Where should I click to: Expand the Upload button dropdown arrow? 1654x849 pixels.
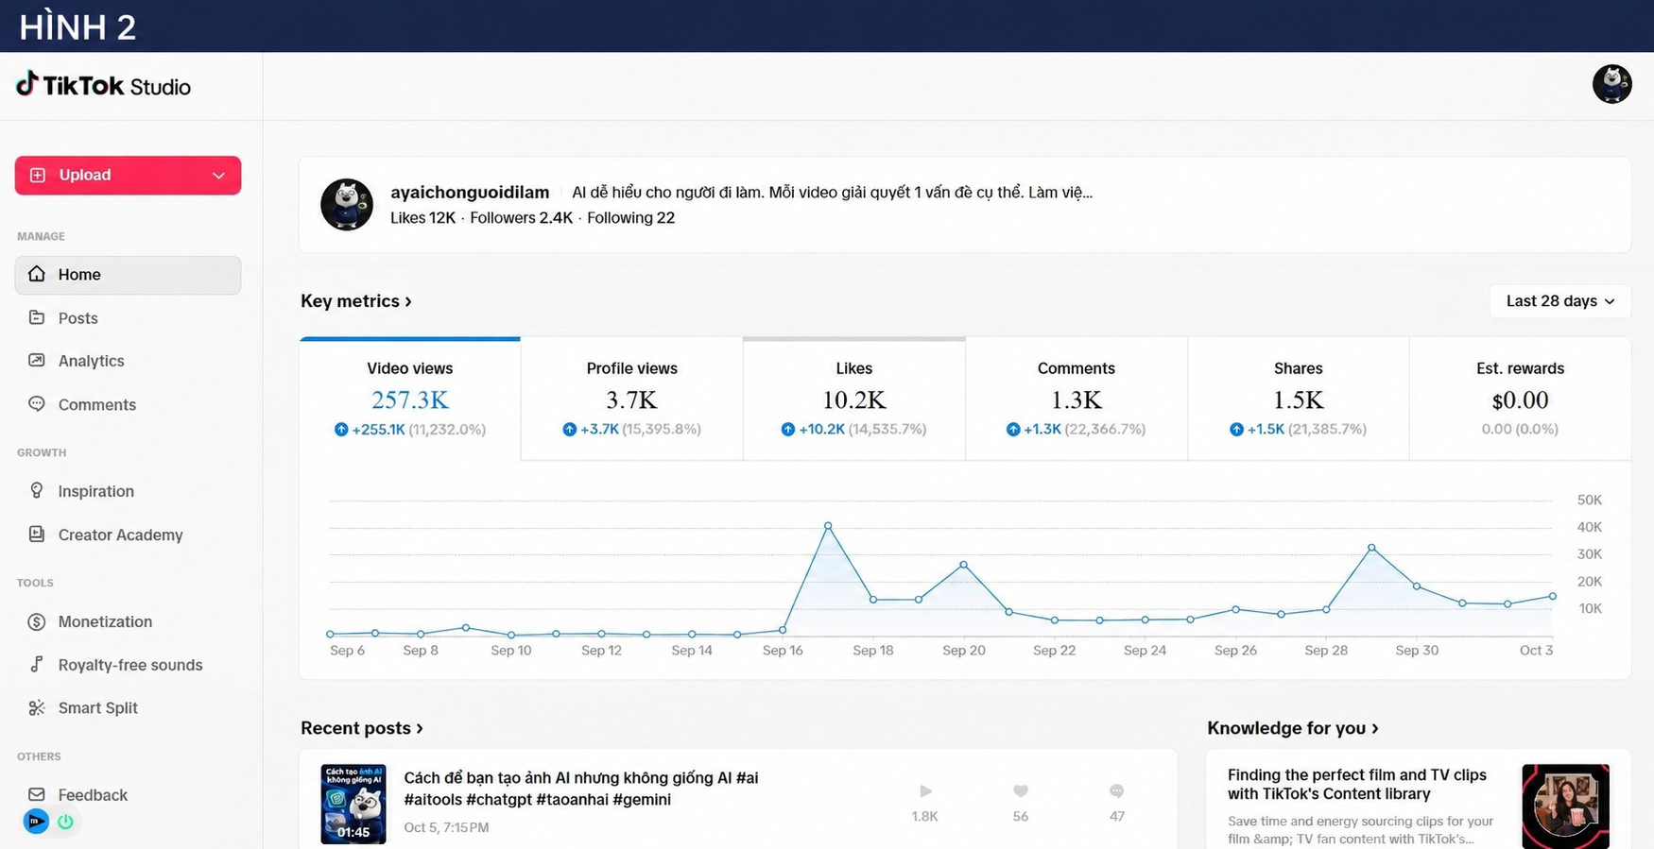(218, 176)
